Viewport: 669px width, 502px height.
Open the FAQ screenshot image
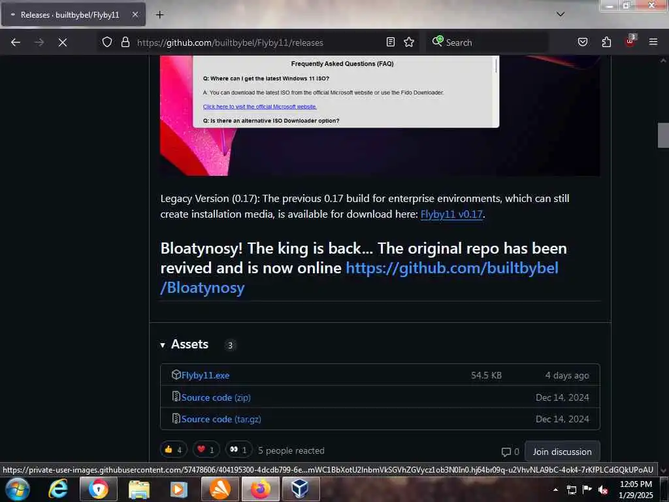pos(380,115)
